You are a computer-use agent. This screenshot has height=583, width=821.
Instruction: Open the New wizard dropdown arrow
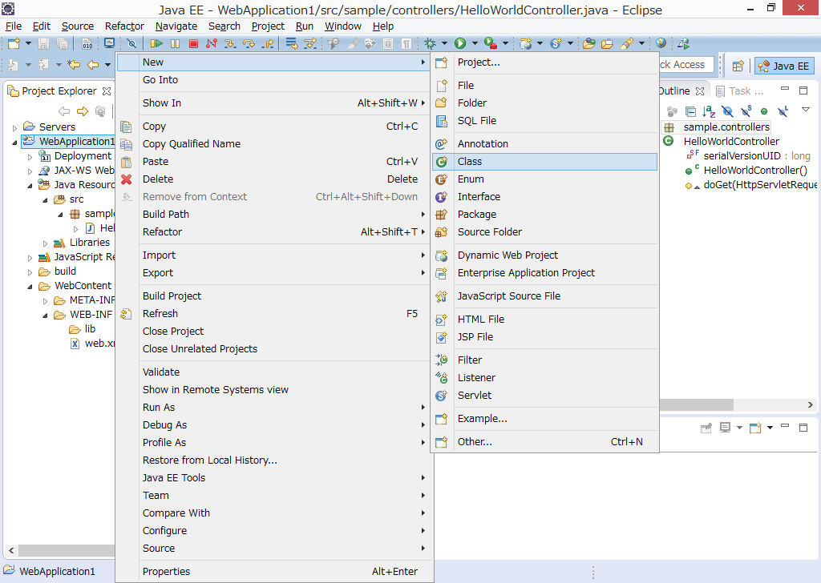point(28,43)
